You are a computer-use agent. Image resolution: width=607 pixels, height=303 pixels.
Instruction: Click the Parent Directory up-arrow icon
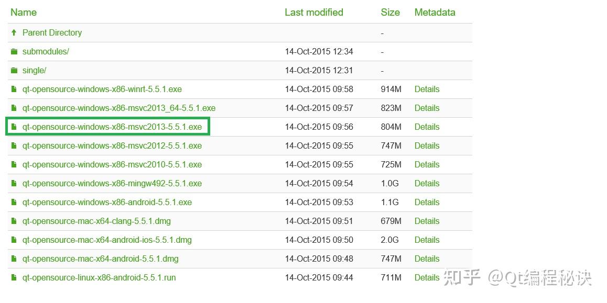[x=14, y=32]
